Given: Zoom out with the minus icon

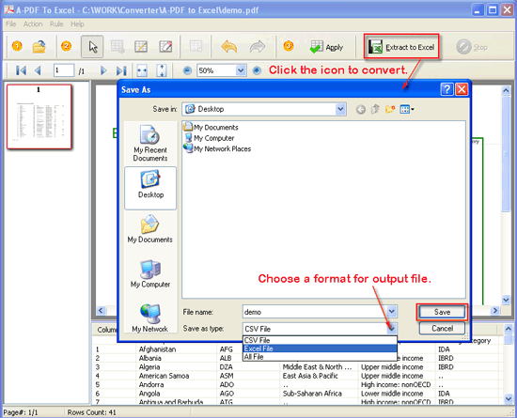Looking at the screenshot, I should 187,70.
